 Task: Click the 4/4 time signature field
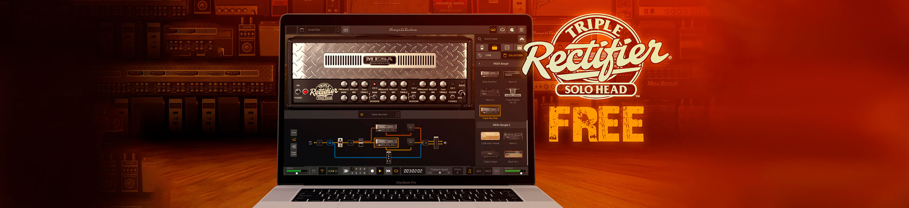[x=478, y=171]
